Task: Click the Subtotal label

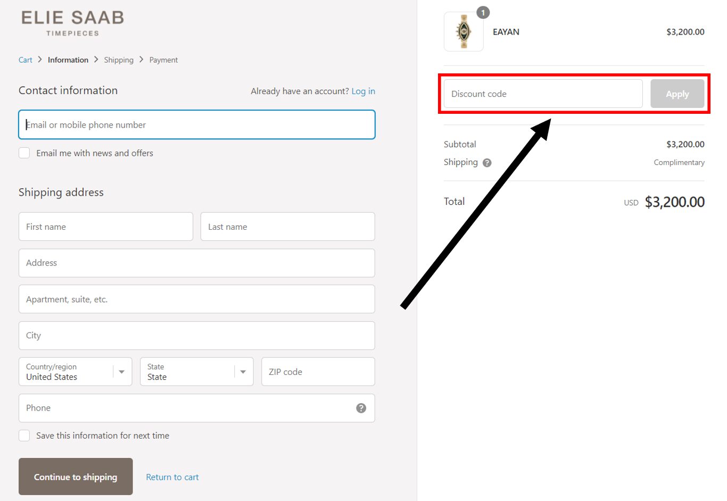Action: point(460,144)
